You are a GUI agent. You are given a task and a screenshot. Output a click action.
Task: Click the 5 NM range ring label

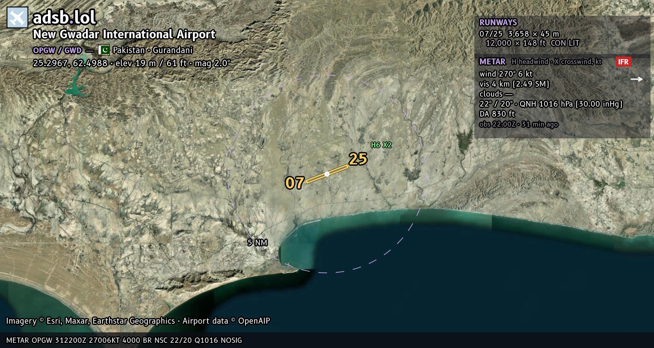click(x=257, y=243)
